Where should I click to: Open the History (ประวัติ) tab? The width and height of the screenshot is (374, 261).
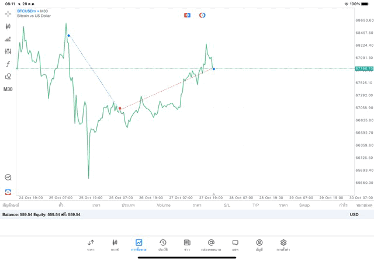(162, 245)
